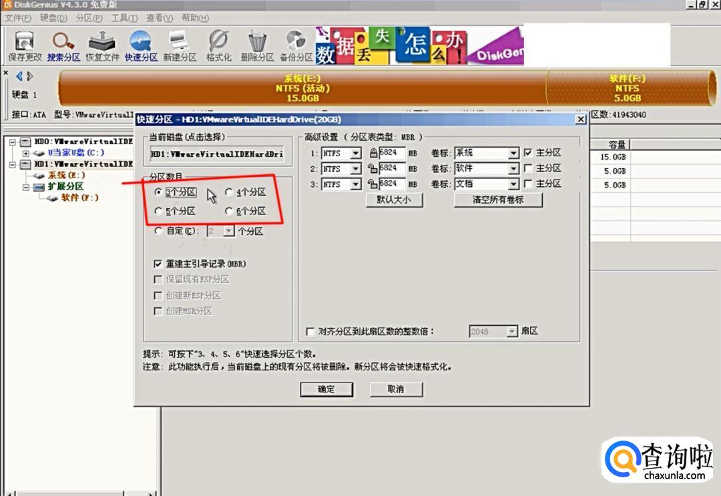Image resolution: width=721 pixels, height=496 pixels.
Task: Open the 系统 volume label dropdown
Action: [x=513, y=153]
